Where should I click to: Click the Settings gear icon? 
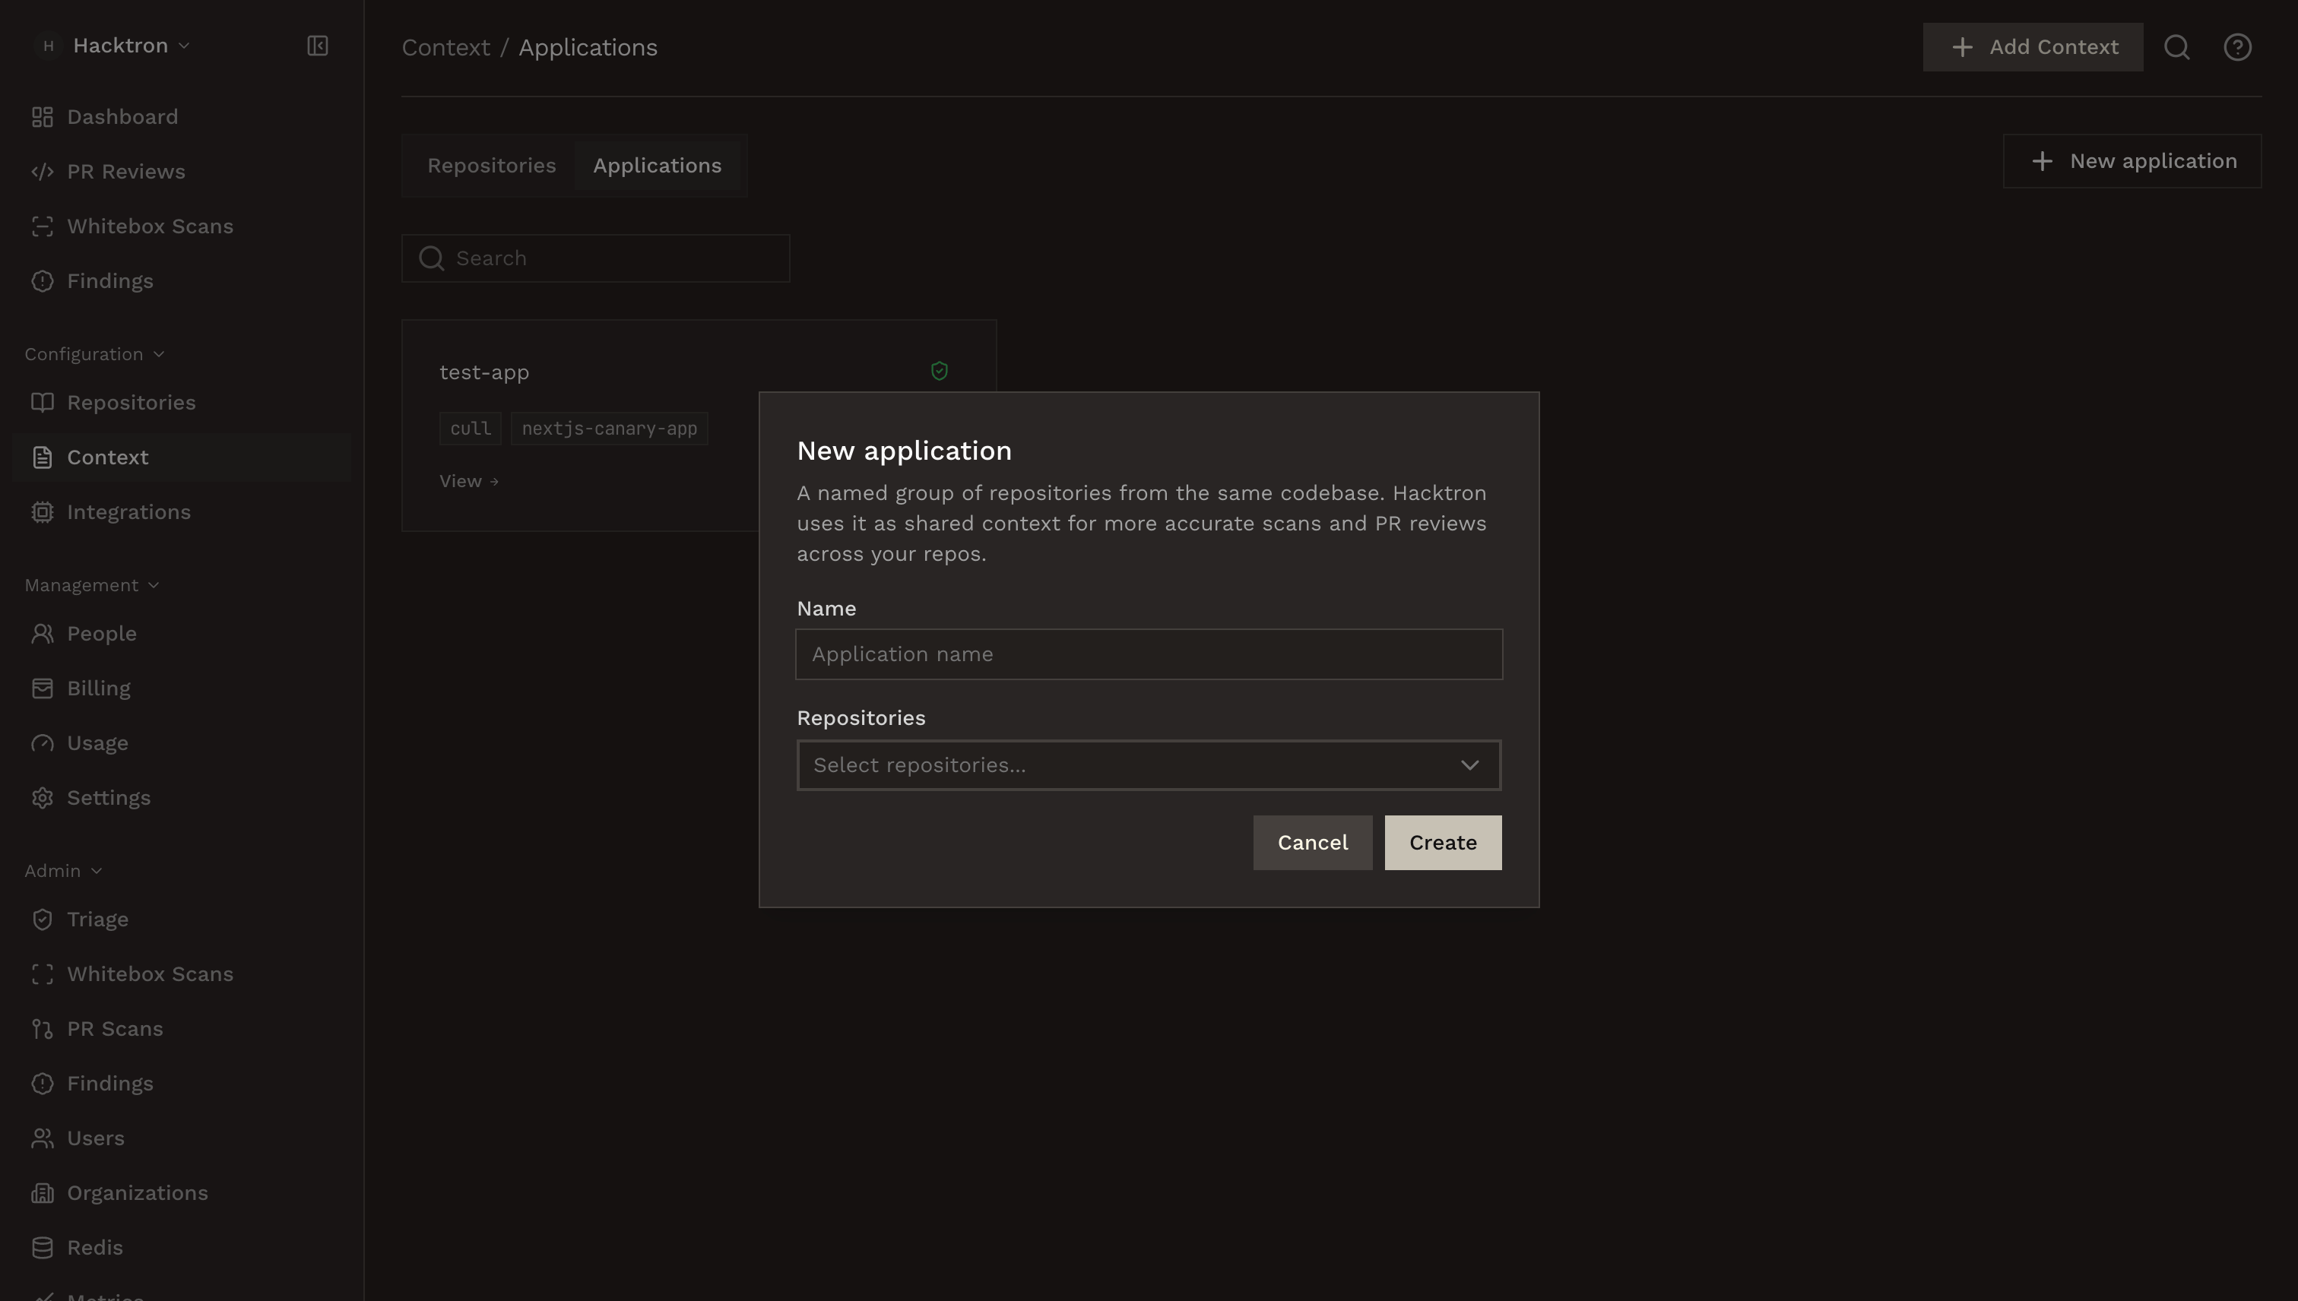click(42, 798)
